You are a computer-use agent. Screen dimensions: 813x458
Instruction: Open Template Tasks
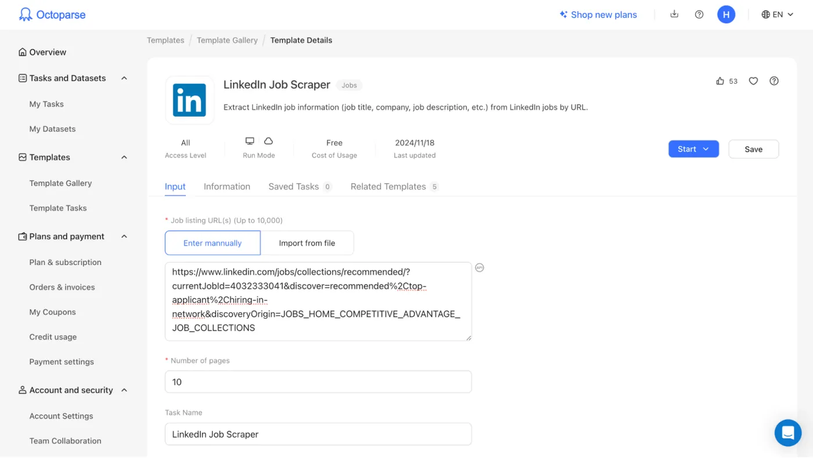point(58,208)
